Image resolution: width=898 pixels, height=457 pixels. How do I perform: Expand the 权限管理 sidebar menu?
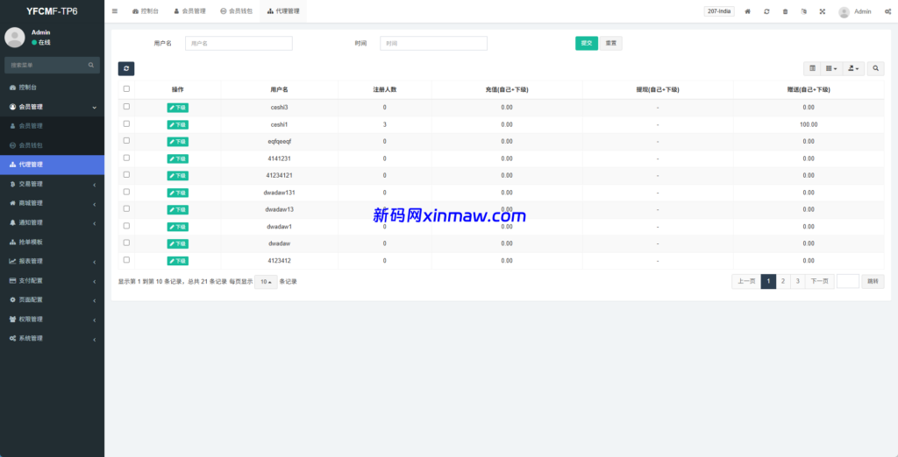click(x=52, y=320)
